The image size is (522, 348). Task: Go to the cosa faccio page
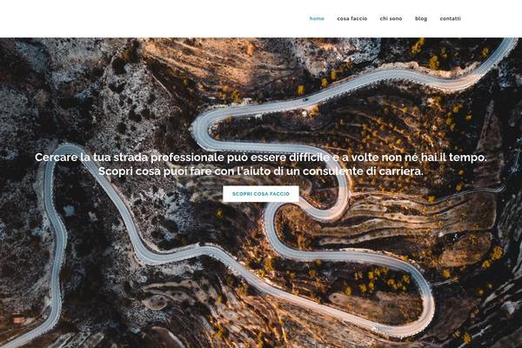(x=351, y=18)
